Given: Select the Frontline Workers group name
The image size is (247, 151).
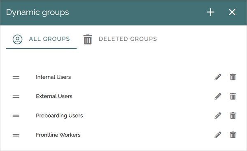Looking at the screenshot, I should [58, 135].
